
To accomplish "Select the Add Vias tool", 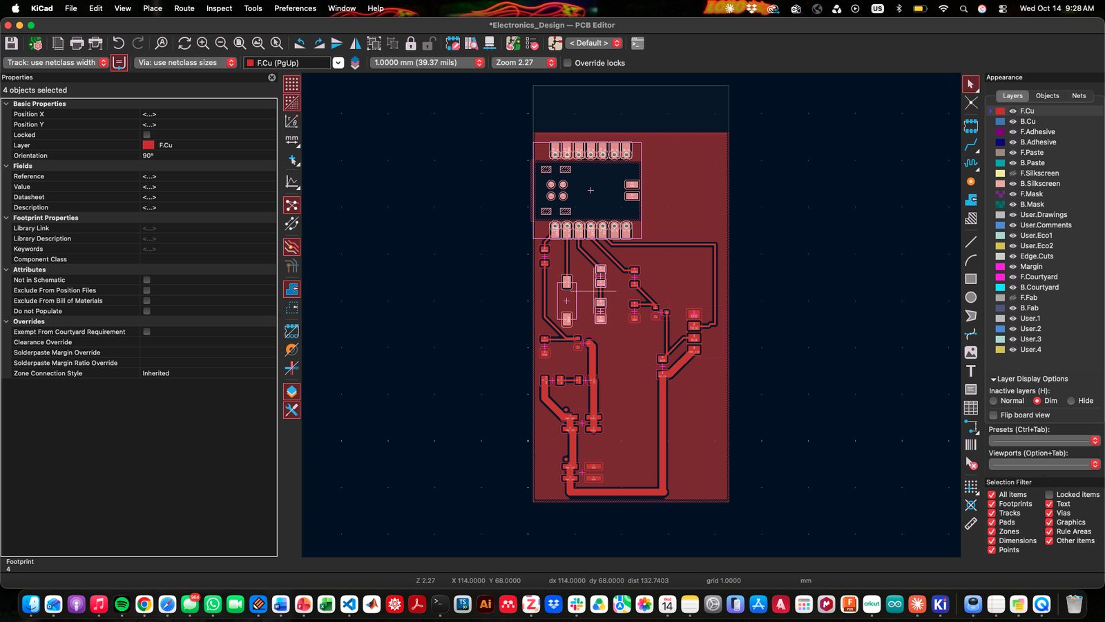I will 971,182.
